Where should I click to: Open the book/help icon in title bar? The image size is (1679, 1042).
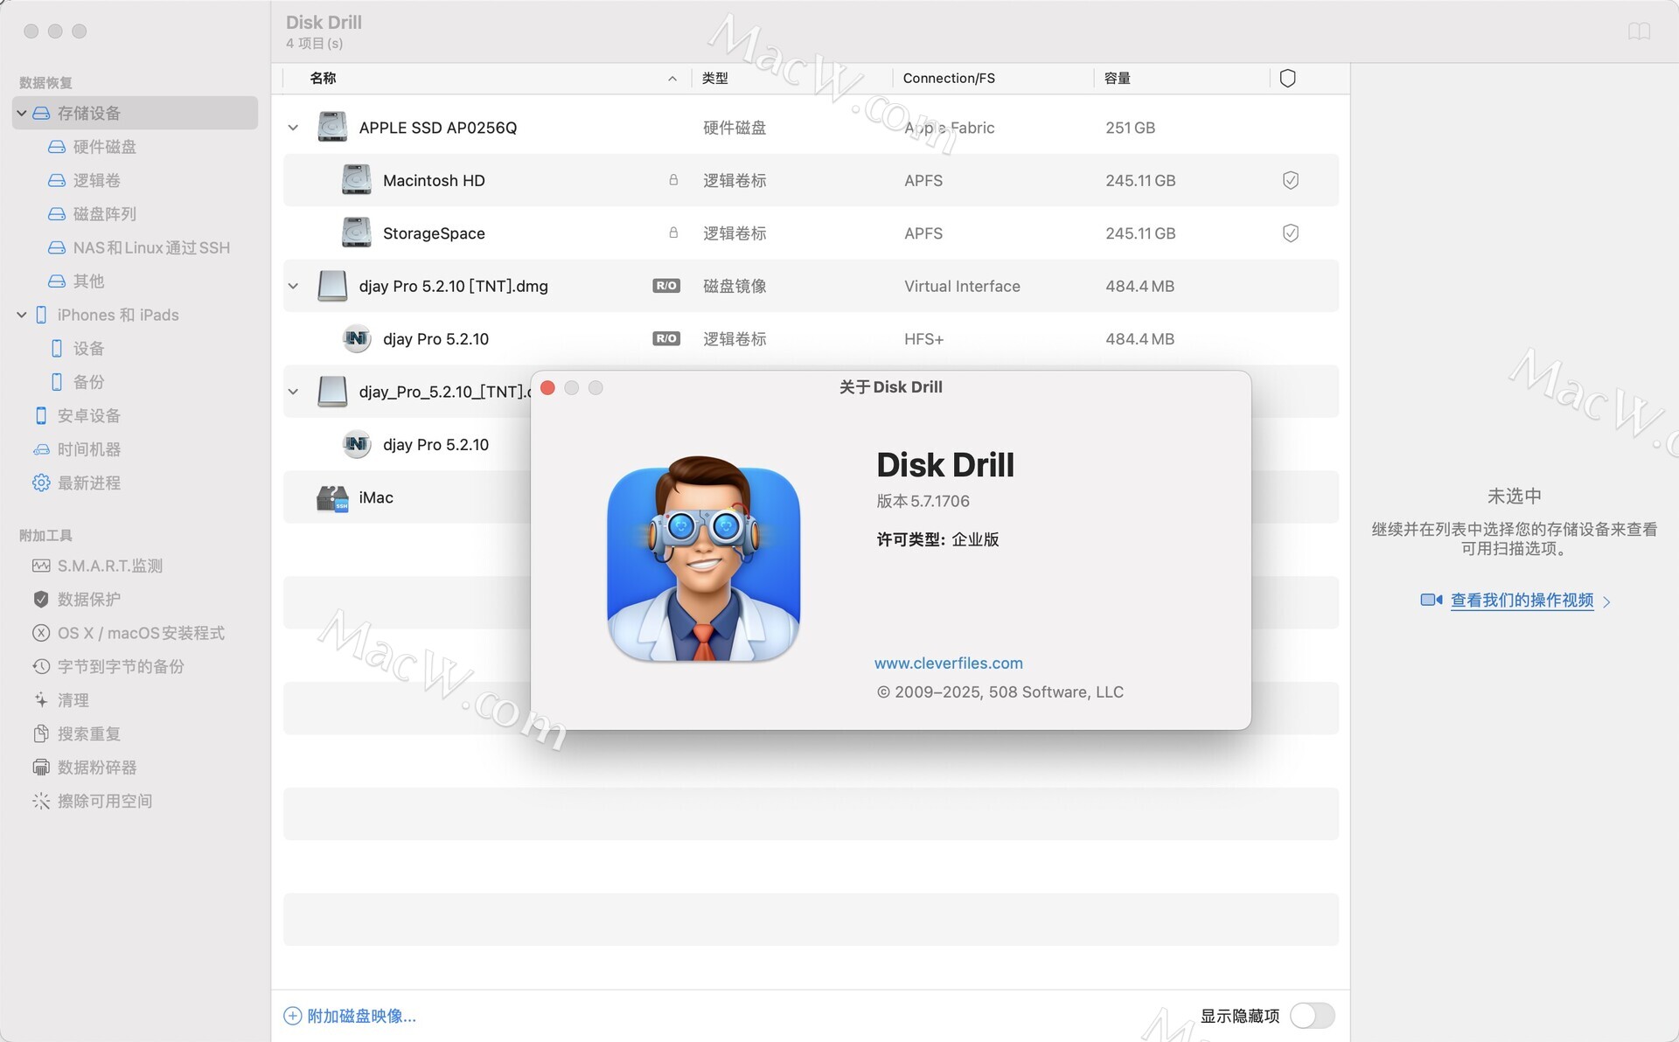(1639, 31)
